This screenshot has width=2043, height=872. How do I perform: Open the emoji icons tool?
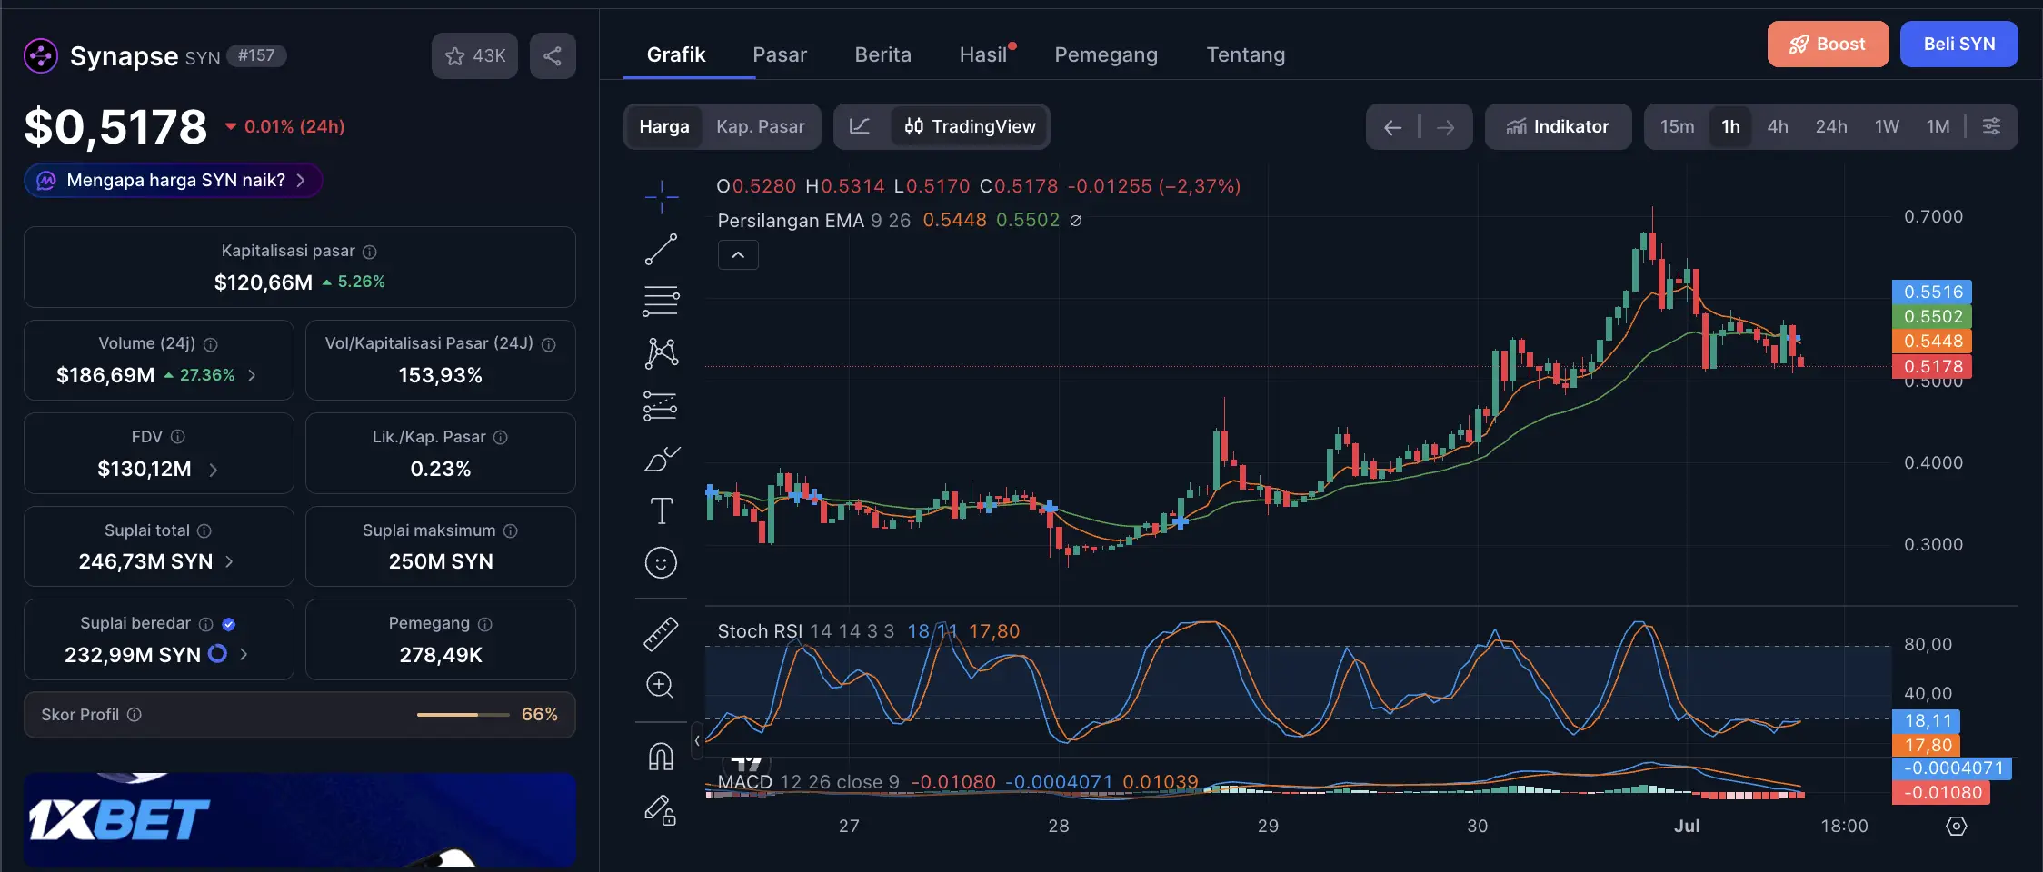point(661,563)
